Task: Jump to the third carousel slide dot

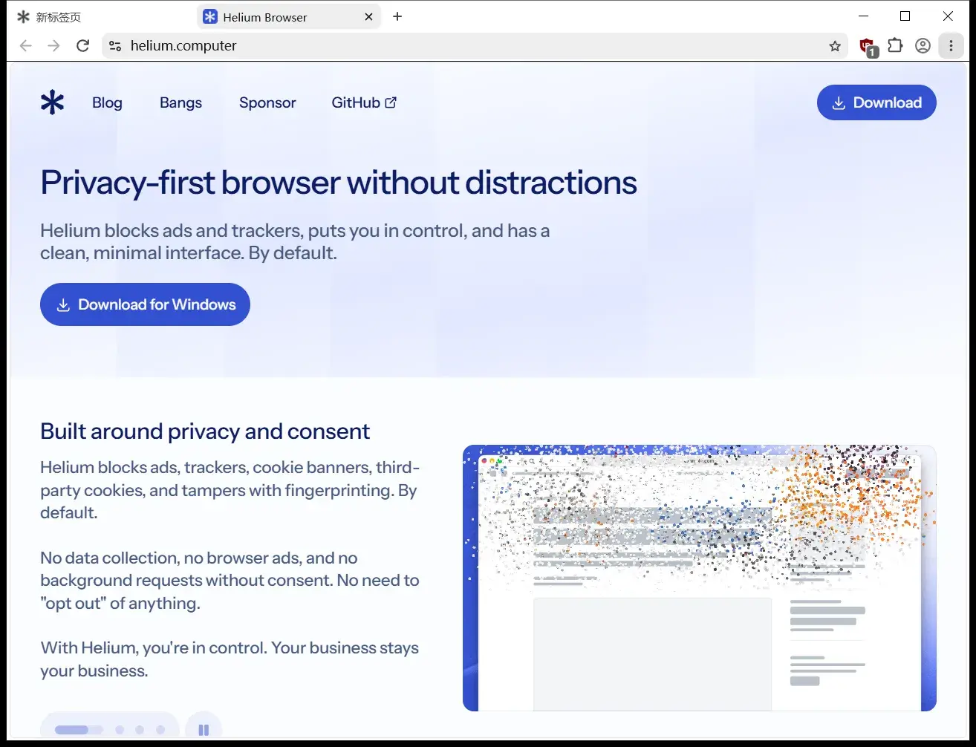Action: (140, 730)
